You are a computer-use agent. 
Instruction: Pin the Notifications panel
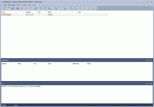coord(149,60)
